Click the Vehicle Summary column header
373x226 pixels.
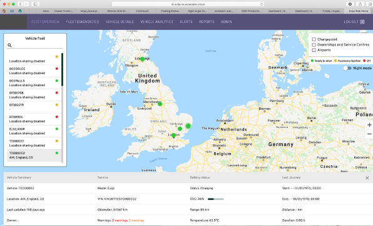[x=19, y=177]
